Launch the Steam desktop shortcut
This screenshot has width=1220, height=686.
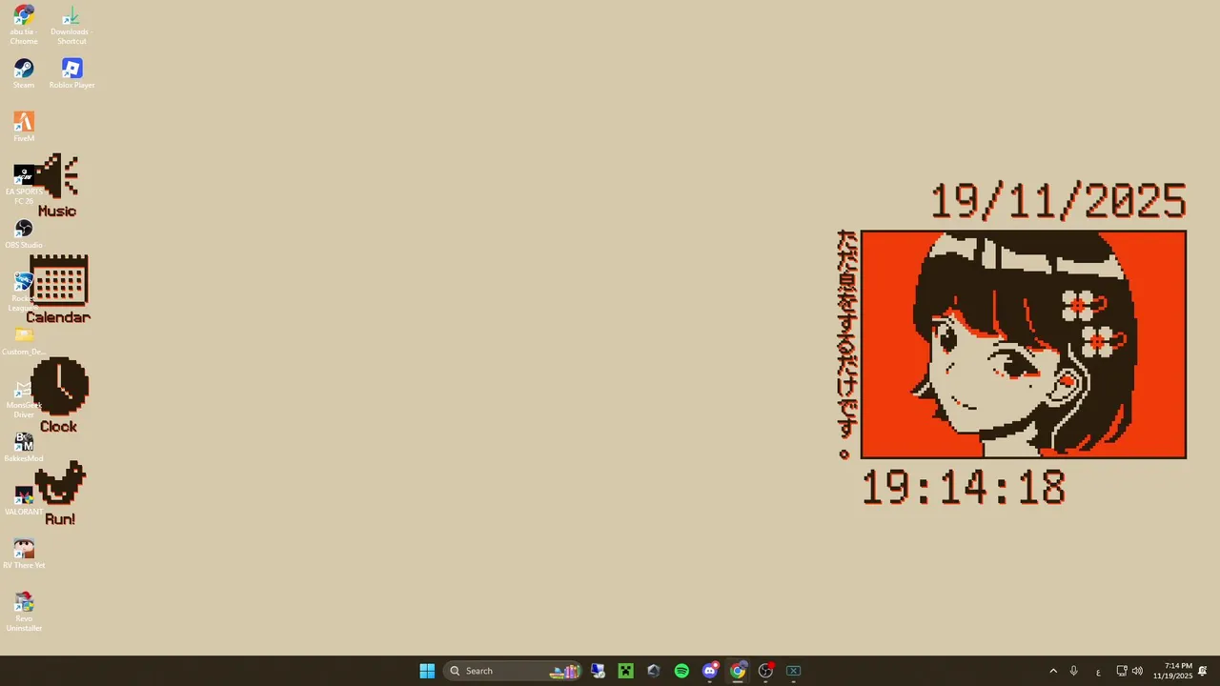(x=24, y=74)
